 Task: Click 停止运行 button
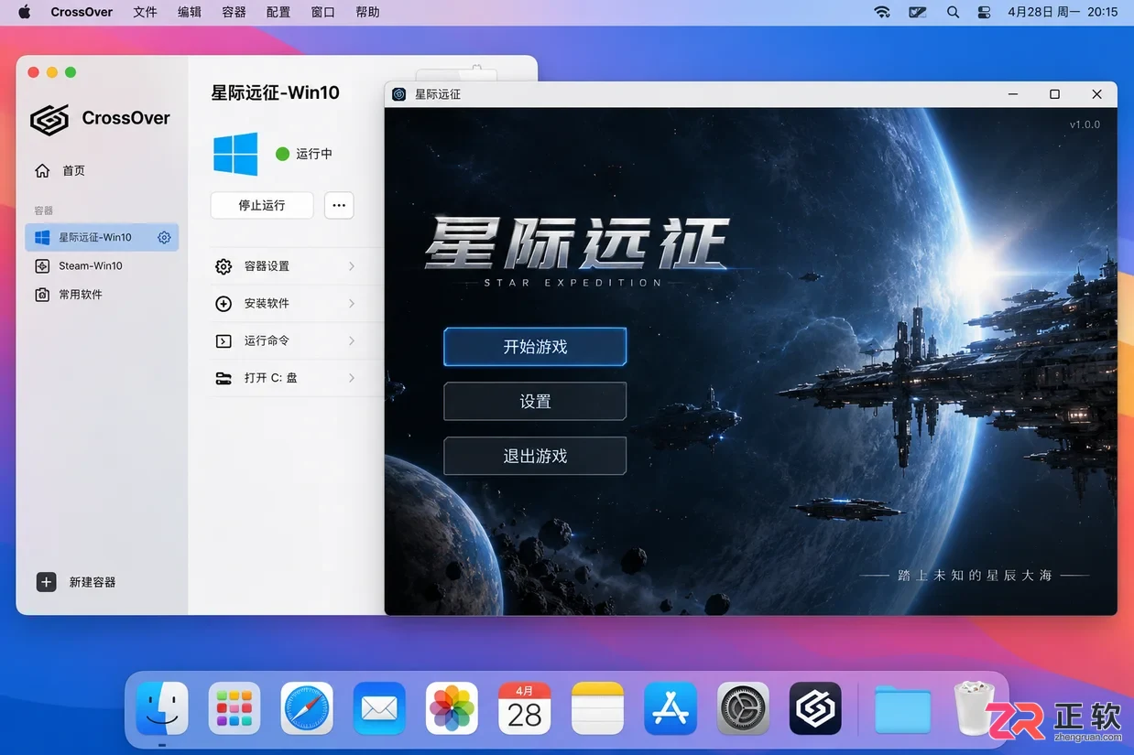[x=262, y=205]
